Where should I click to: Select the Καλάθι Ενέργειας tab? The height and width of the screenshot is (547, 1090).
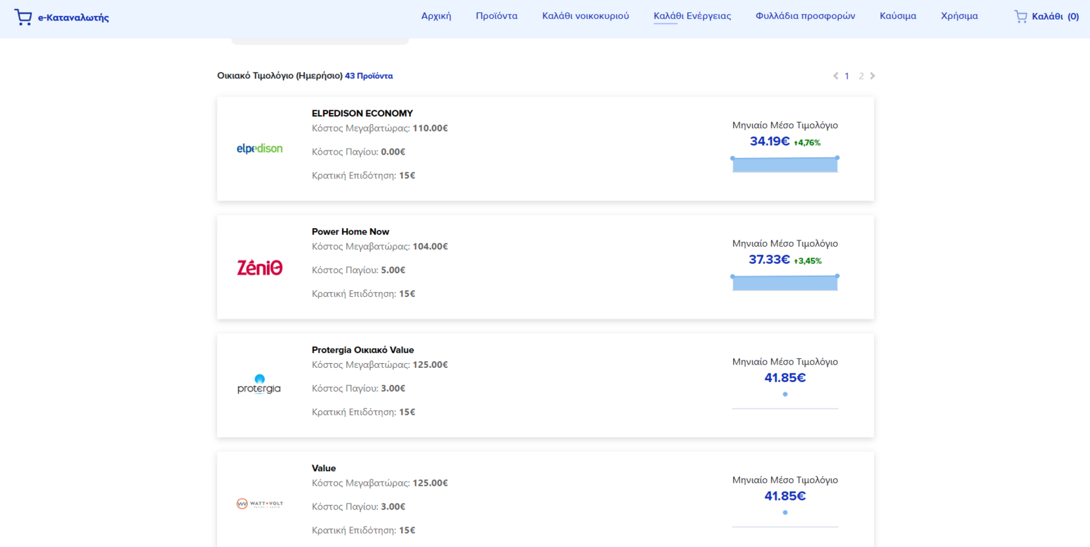[x=692, y=16]
